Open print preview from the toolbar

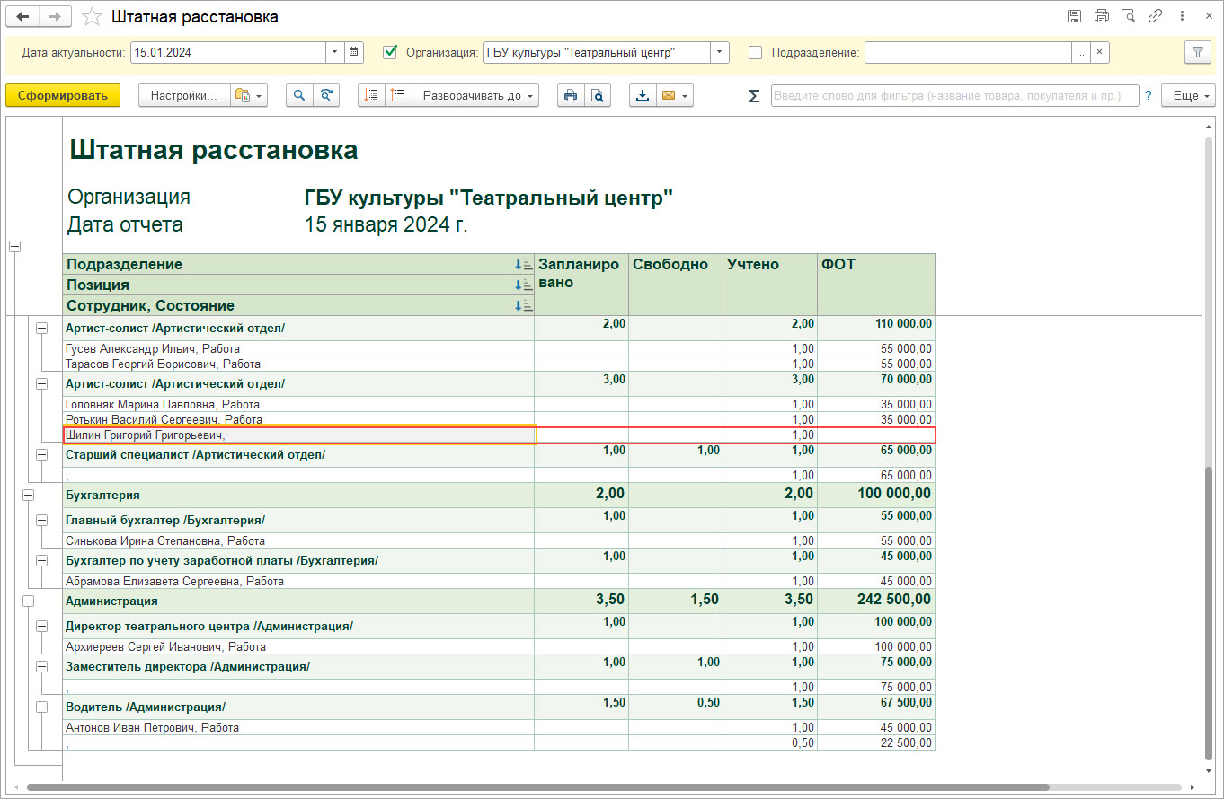[x=598, y=95]
